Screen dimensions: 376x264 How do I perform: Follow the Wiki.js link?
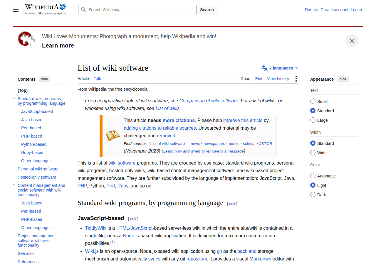92,251
